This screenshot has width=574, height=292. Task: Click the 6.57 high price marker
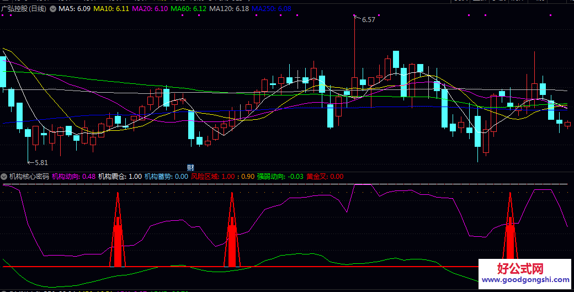[368, 20]
